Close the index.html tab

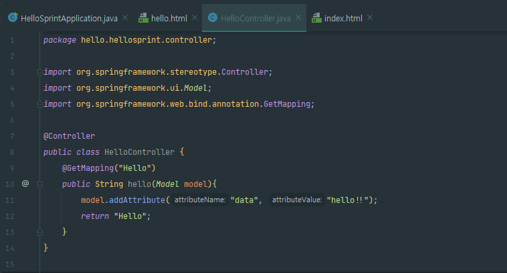(x=370, y=18)
